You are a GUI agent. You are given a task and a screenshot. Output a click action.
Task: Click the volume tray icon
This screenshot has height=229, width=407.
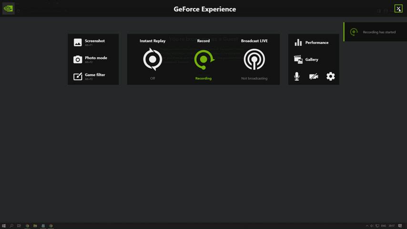pyautogui.click(x=372, y=226)
